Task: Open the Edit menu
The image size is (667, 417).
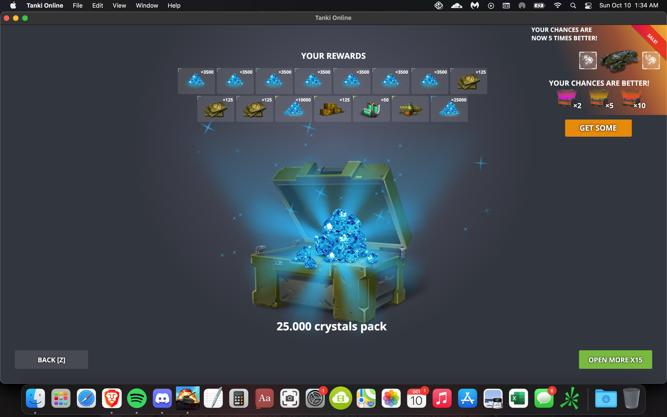Action: coord(97,5)
